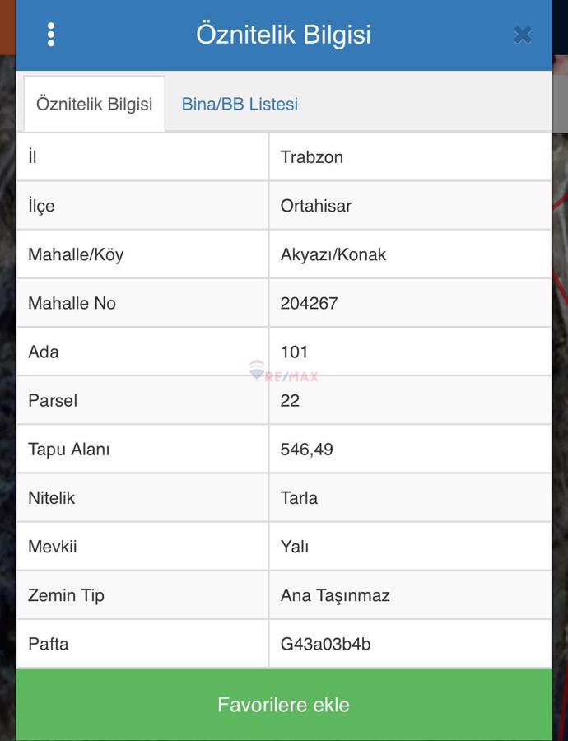Click the Favorilere ekle button

click(284, 704)
